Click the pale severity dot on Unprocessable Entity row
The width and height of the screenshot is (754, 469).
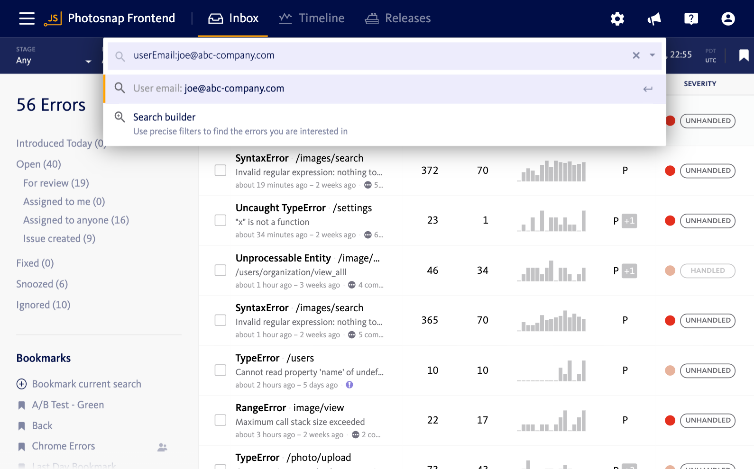point(670,271)
